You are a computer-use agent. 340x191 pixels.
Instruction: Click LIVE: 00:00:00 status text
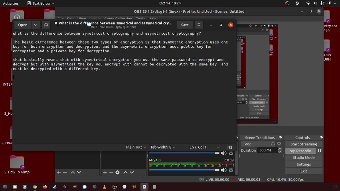pos(217,180)
